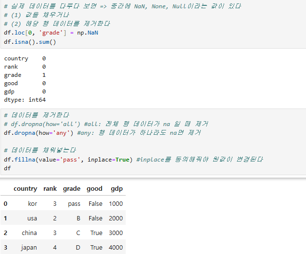Click the 2000 gdp cell
306x254 pixels.
coord(116,218)
